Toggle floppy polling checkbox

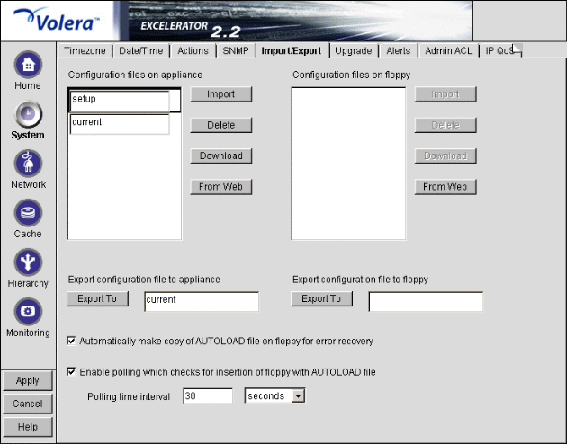pyautogui.click(x=71, y=372)
